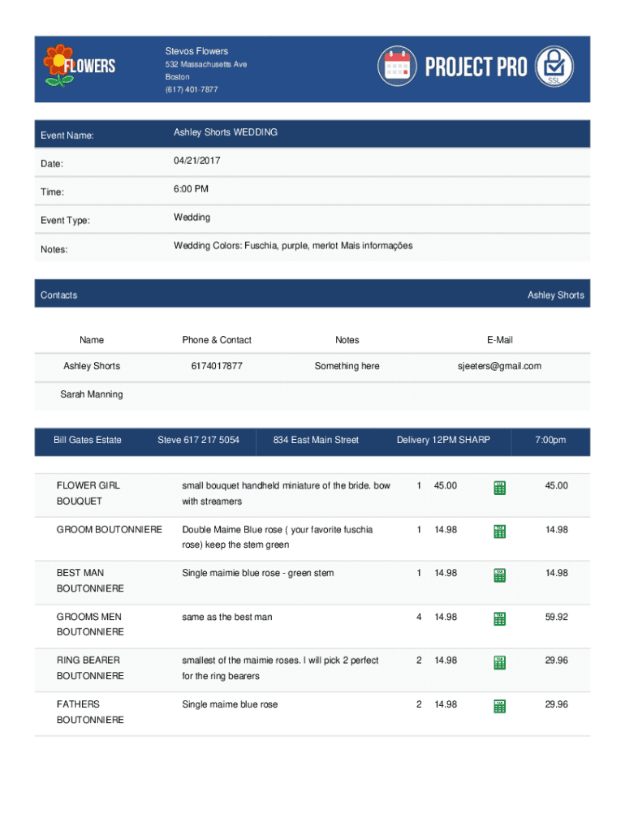
Task: Click the 532 Massachusetts Ave address
Action: point(205,64)
